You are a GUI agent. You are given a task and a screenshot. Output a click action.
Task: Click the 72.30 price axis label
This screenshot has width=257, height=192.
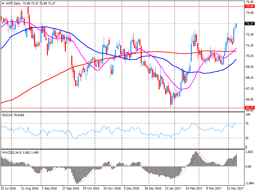(x=250, y=35)
